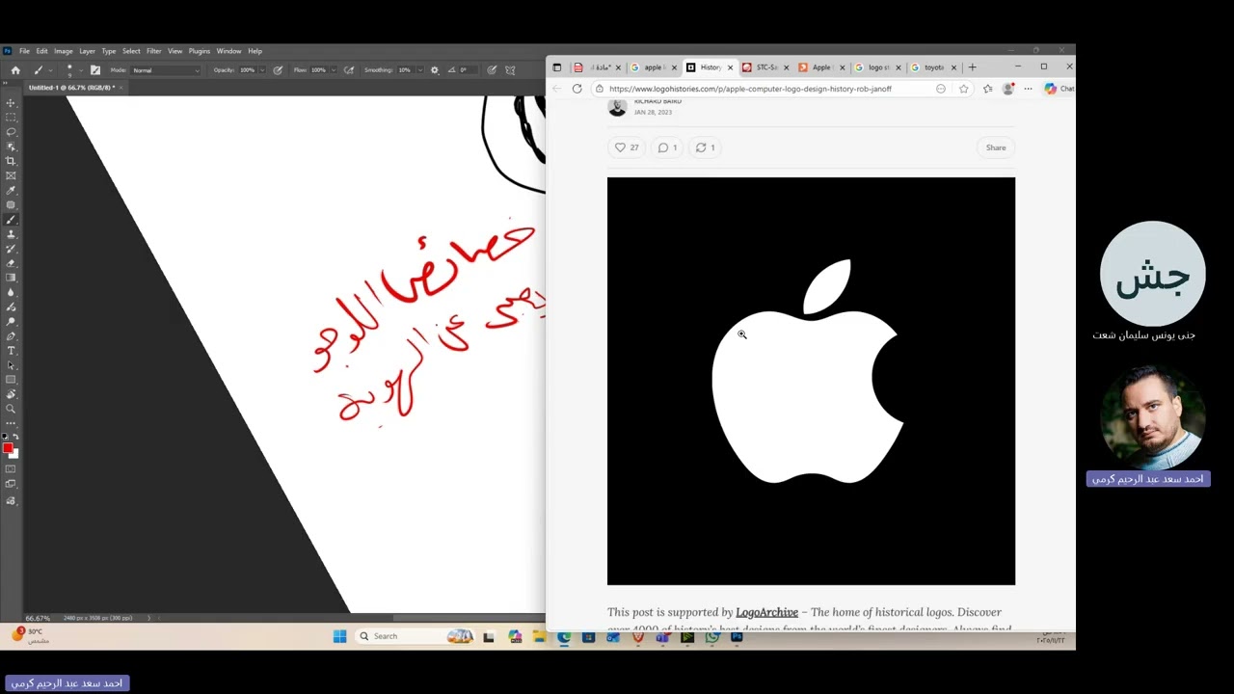This screenshot has width=1234, height=694.
Task: Open the LogoArchive link
Action: click(766, 612)
